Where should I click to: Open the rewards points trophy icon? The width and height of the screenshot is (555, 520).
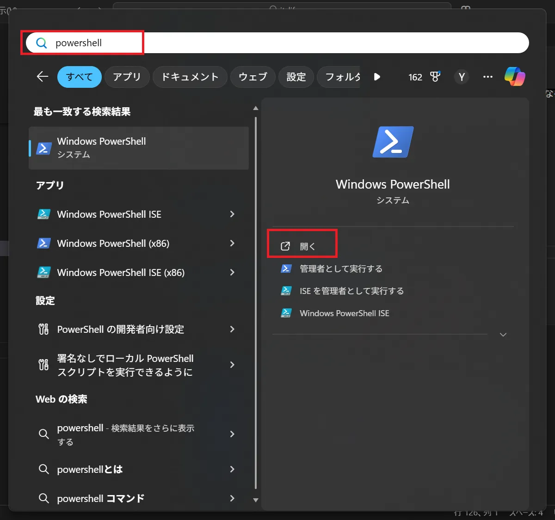point(435,77)
